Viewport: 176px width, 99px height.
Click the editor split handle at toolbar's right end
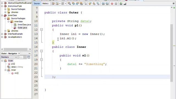pos(174,4)
